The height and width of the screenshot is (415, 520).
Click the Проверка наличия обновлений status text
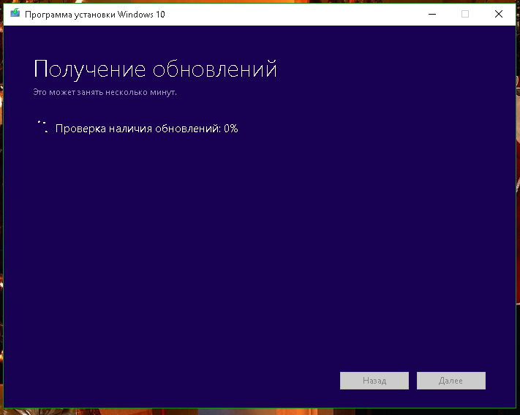[138, 129]
